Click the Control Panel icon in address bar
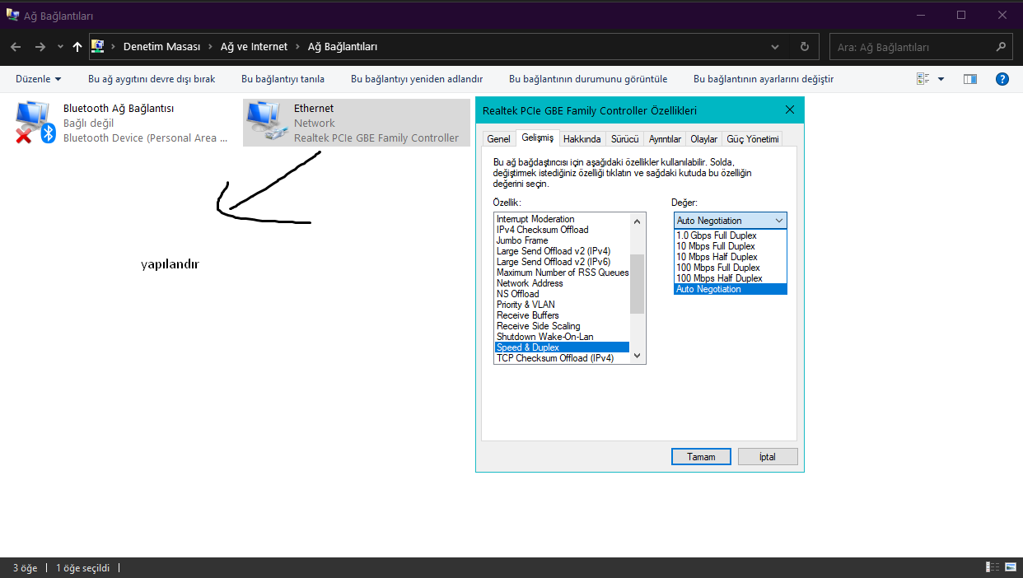This screenshot has width=1023, height=578. [97, 47]
